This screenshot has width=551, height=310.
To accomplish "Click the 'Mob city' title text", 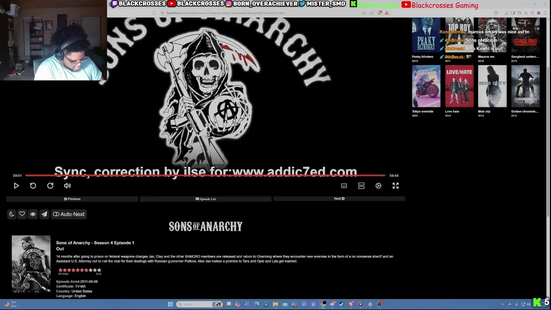I will coord(484,112).
